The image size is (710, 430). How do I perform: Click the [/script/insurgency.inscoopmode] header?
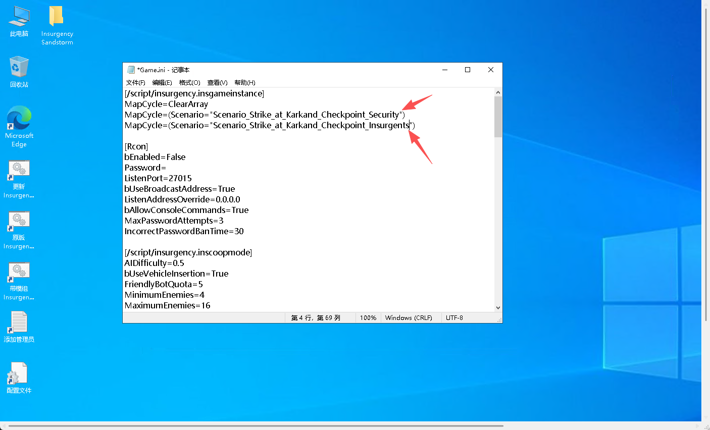click(x=188, y=252)
